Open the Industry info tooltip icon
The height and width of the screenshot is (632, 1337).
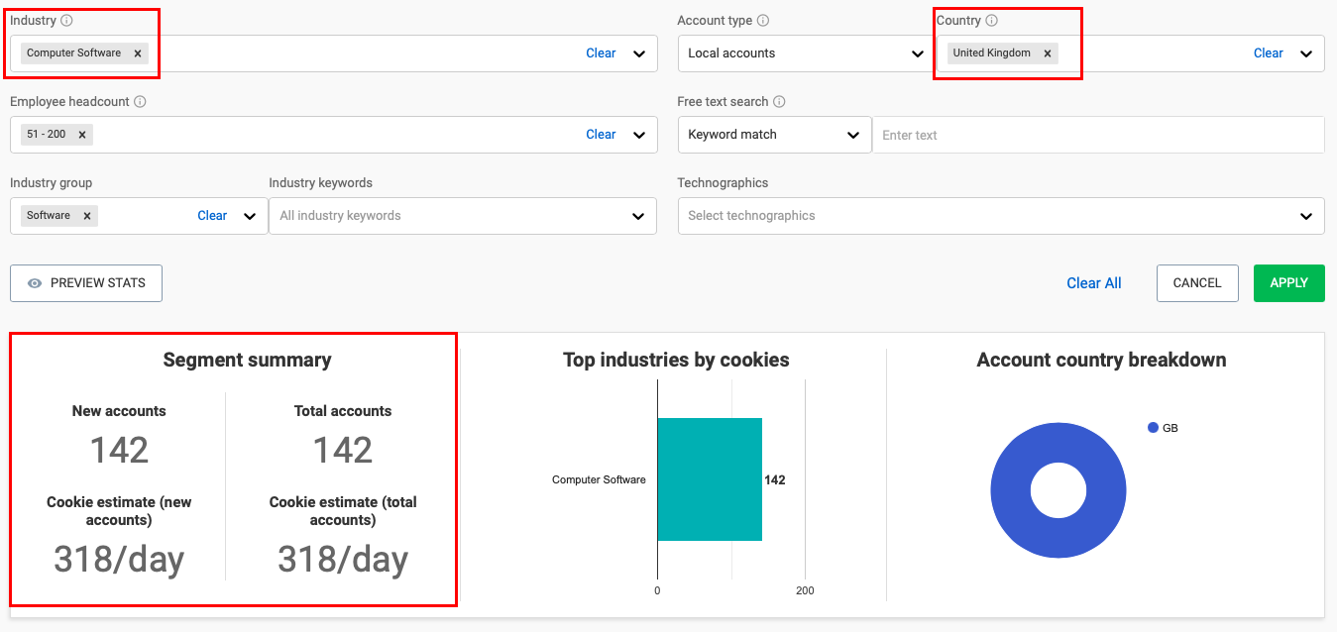pyautogui.click(x=66, y=21)
